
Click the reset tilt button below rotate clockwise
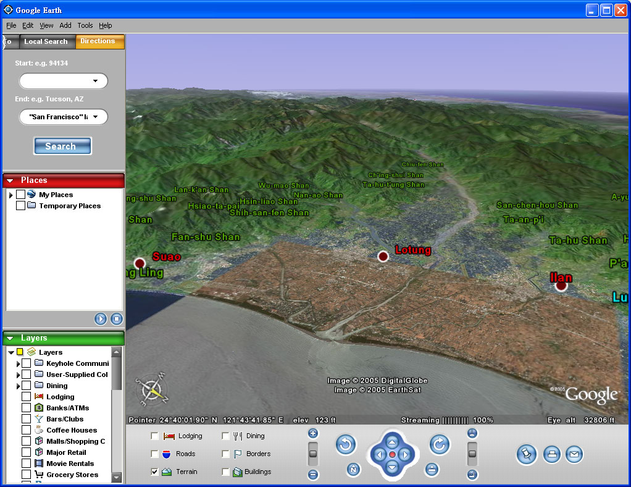tap(432, 469)
